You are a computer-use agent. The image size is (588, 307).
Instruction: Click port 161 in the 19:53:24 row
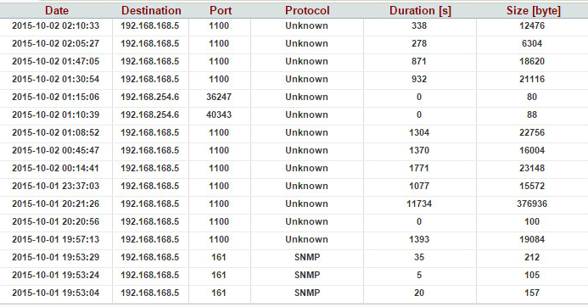(219, 275)
